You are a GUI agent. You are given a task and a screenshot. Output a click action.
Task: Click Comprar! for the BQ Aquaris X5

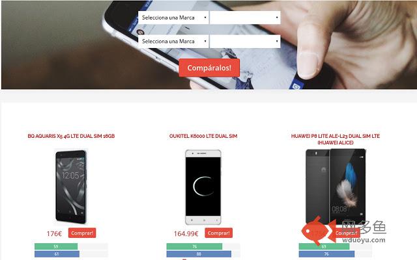pos(82,233)
